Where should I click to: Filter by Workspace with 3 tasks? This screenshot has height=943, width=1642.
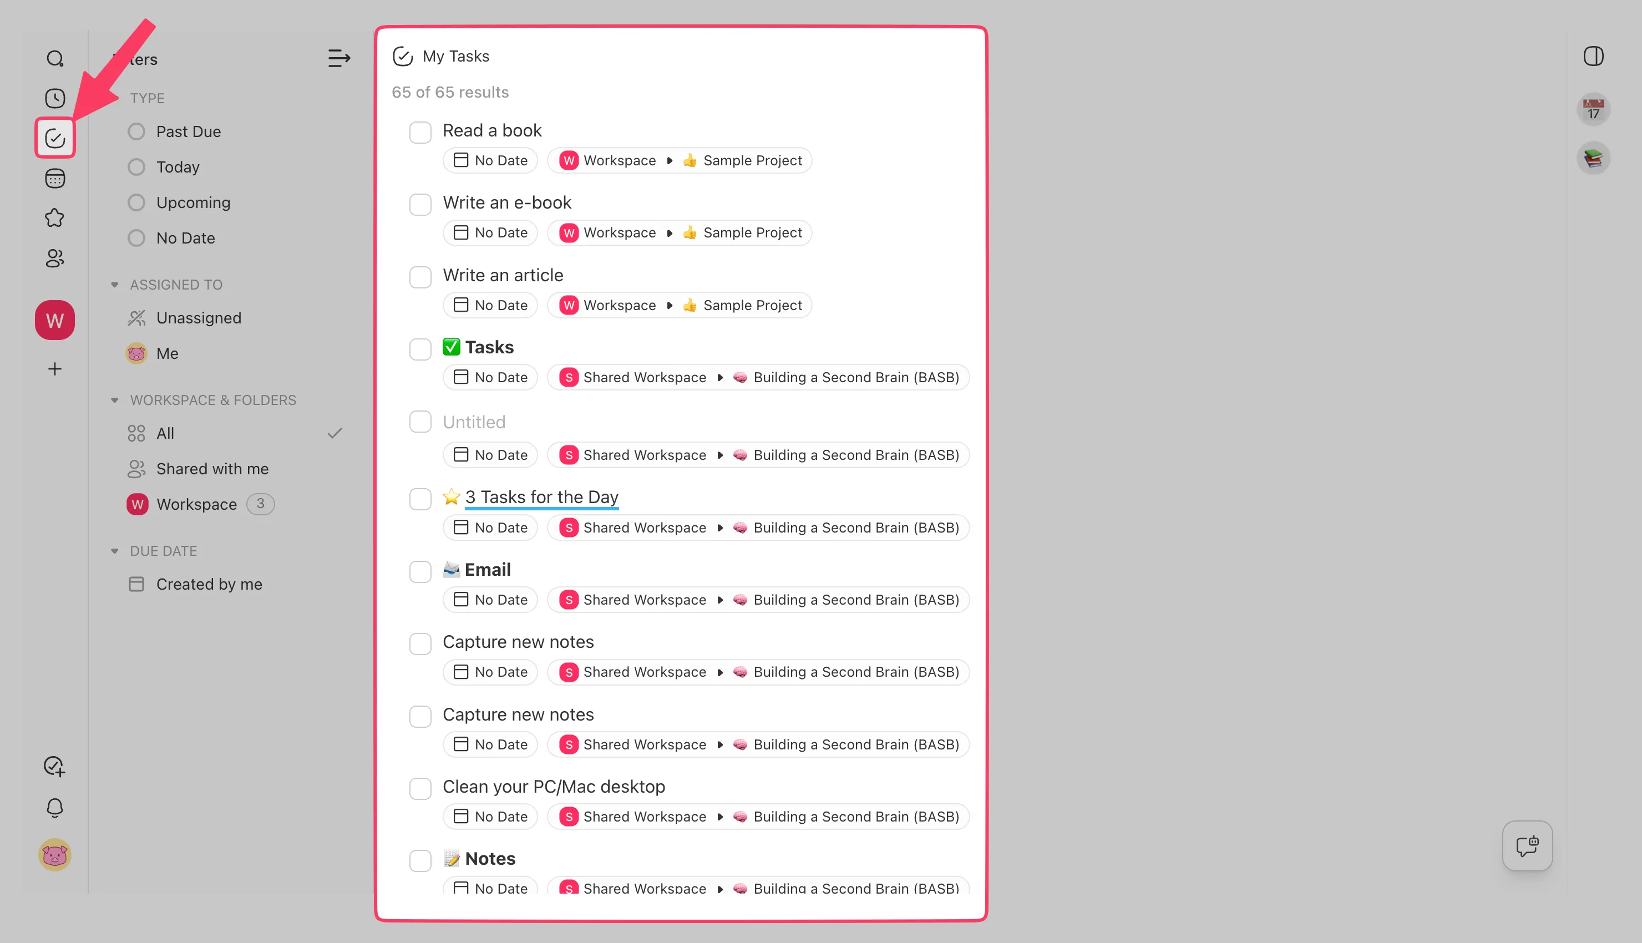(201, 504)
